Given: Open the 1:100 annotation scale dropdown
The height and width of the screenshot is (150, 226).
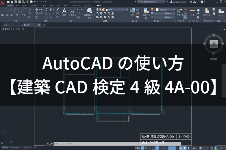Looking at the screenshot, I should (x=194, y=148).
